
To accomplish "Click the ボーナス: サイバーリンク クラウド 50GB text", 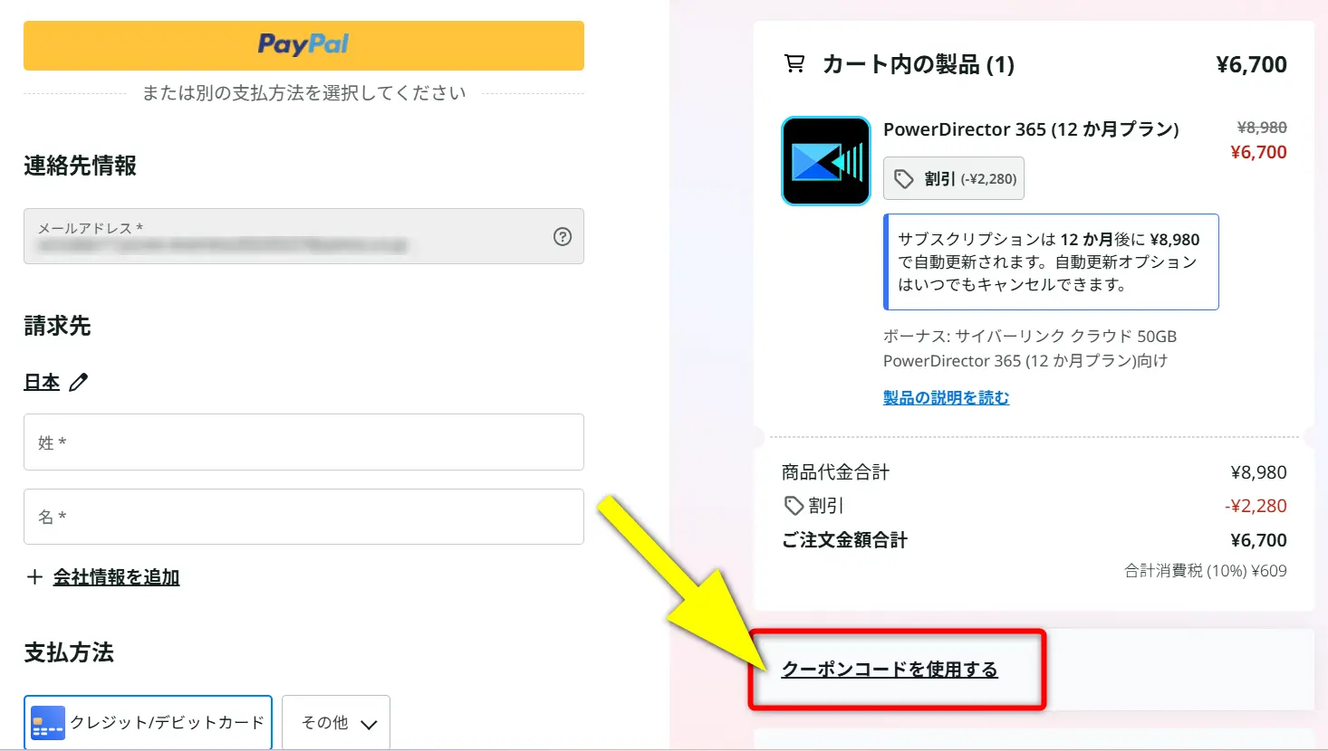I will 1030,337.
